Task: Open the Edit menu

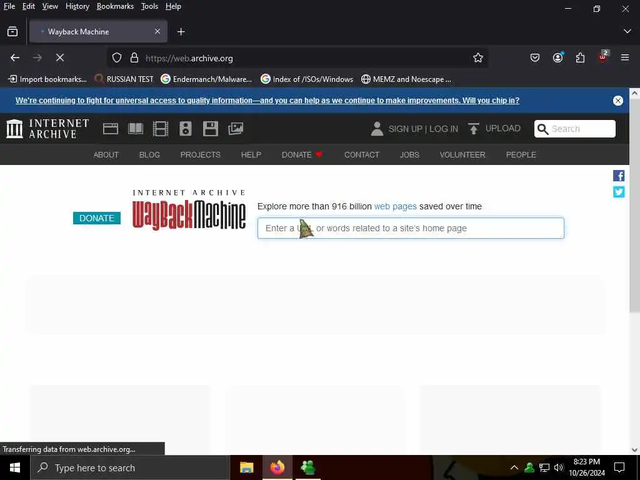Action: pyautogui.click(x=29, y=6)
